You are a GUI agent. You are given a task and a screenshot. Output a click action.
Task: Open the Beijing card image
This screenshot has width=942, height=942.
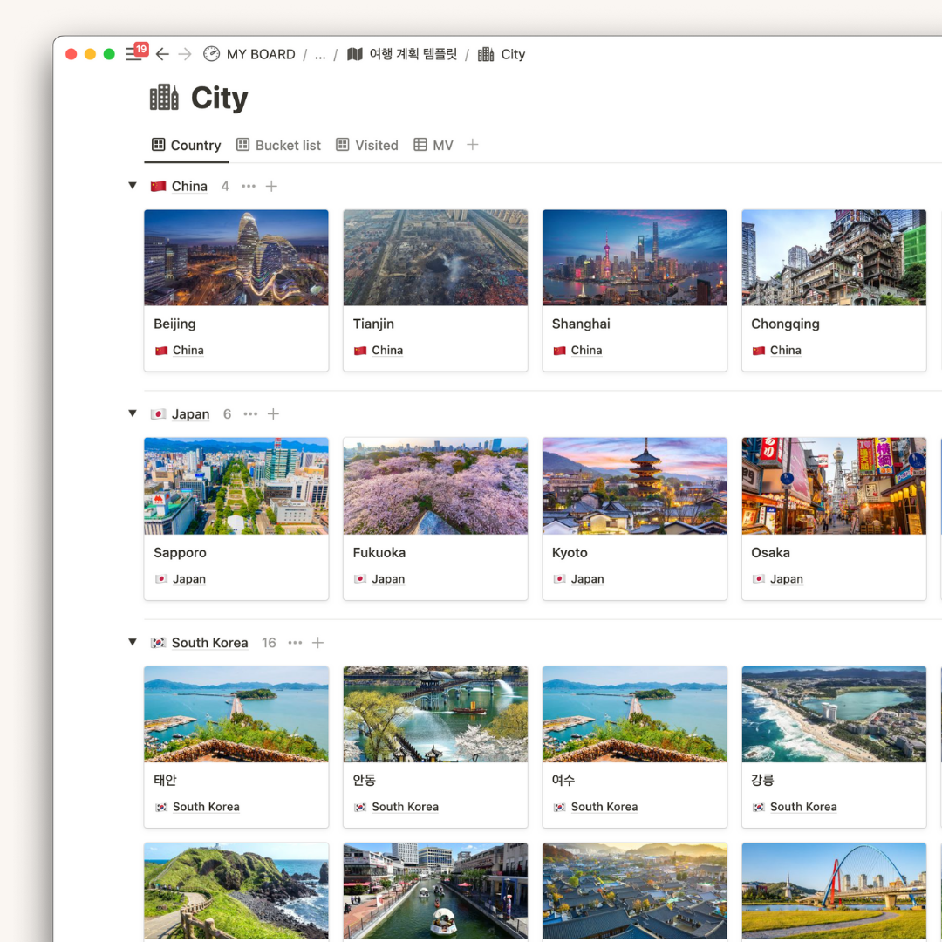point(236,257)
